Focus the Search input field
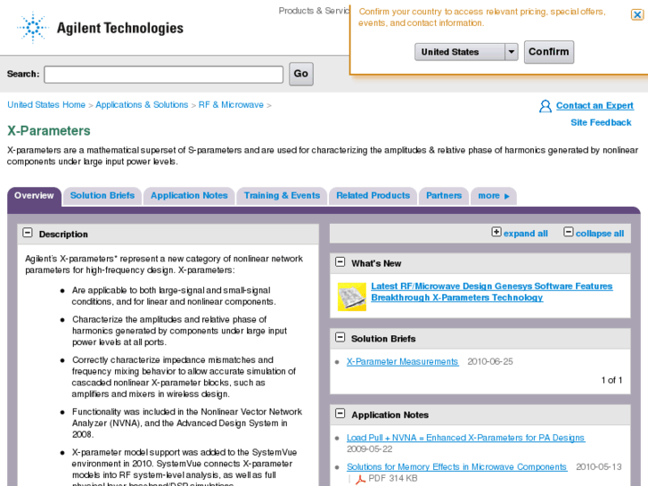 pos(164,74)
